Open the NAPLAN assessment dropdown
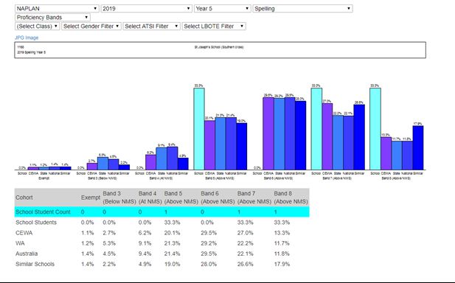The image size is (455, 283). tap(57, 8)
